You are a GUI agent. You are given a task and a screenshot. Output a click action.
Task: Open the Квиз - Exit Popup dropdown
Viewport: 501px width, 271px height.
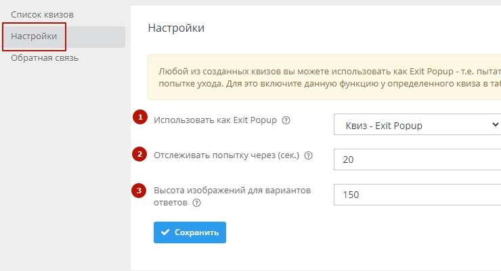[x=413, y=125]
